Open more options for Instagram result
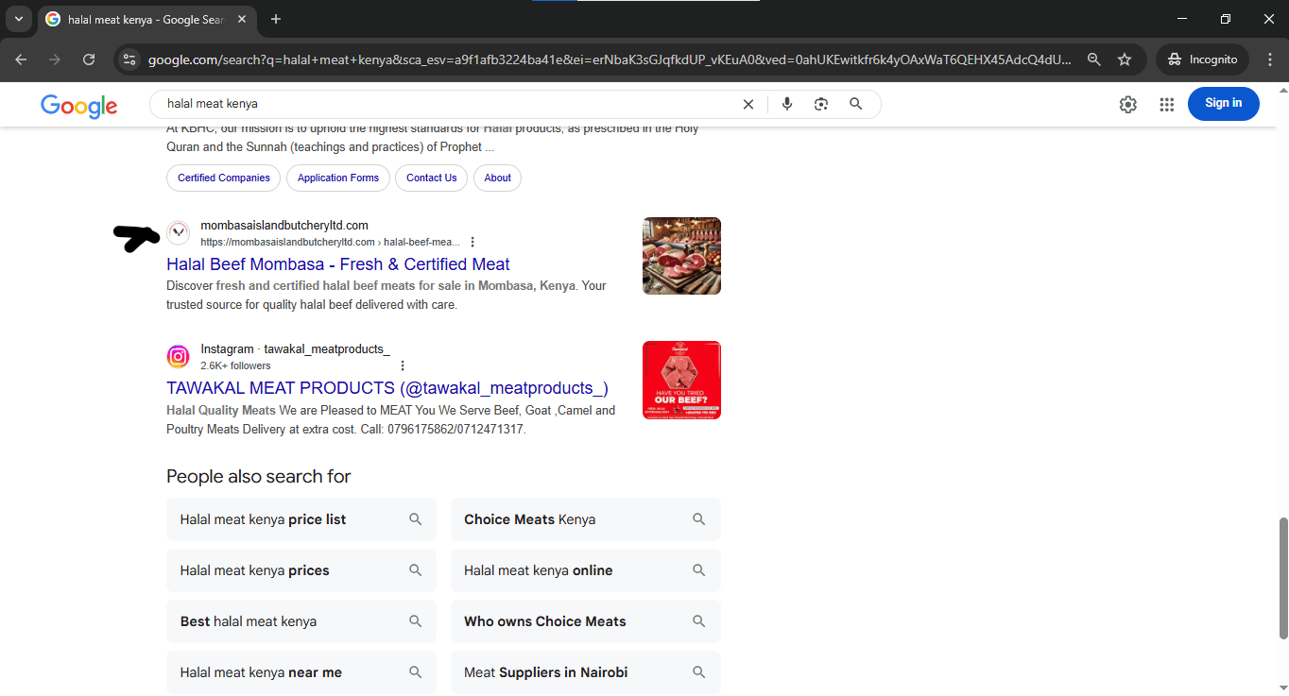Viewport: 1289px width, 696px height. coord(403,365)
